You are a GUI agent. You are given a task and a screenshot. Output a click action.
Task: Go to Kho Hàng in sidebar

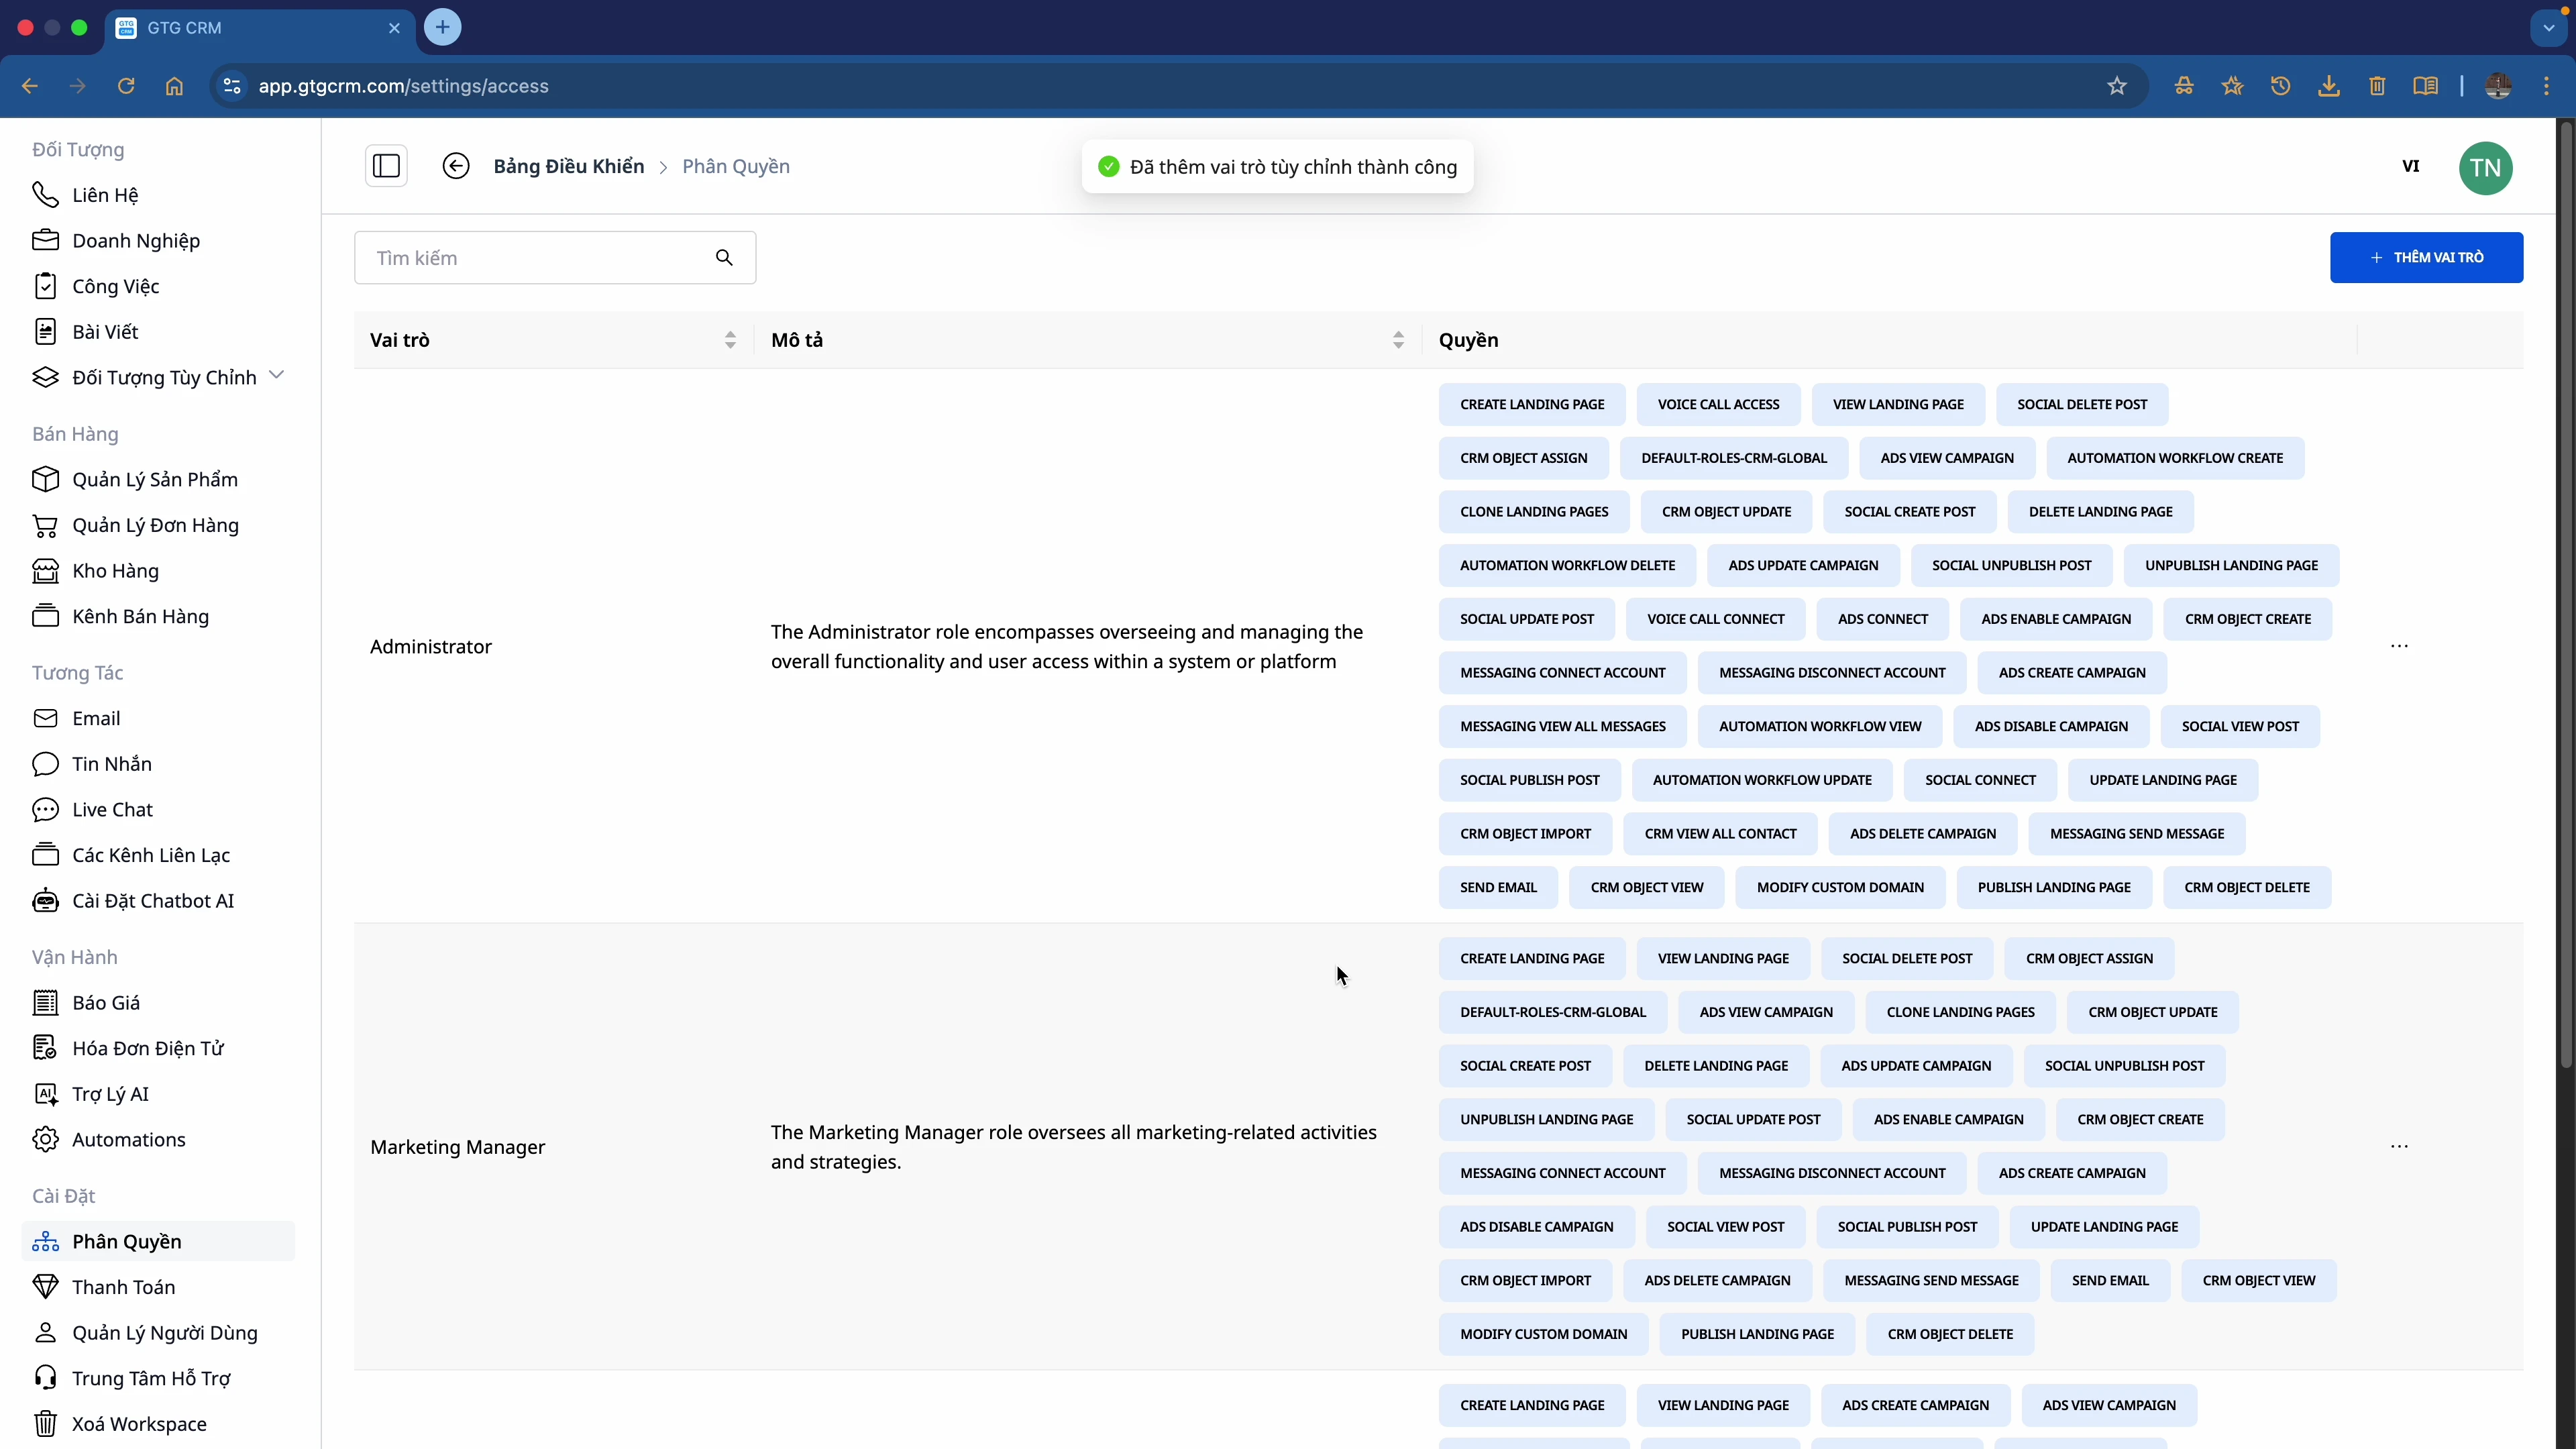click(115, 570)
